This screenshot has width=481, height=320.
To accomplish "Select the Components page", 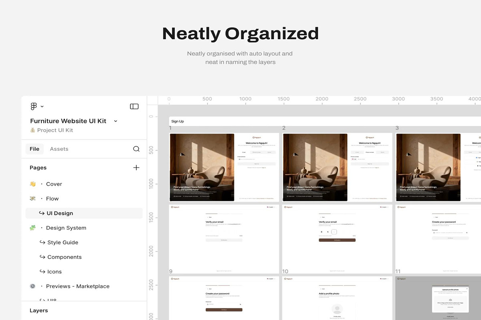I will pyautogui.click(x=65, y=257).
